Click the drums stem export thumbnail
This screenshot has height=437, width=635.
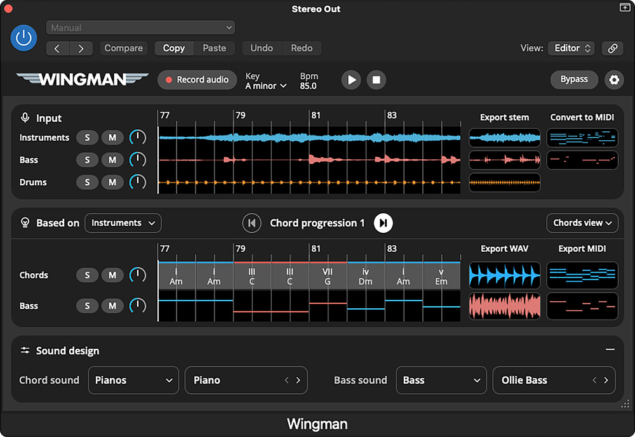[504, 183]
